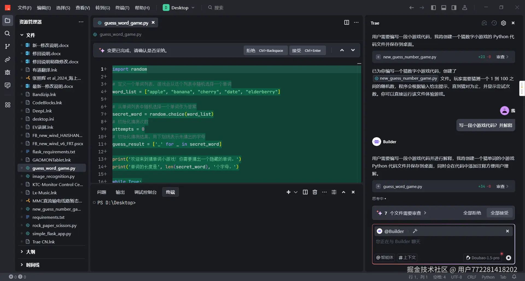The image size is (525, 281).
Task: Open the account profile icon in title bar
Action: click(465, 8)
